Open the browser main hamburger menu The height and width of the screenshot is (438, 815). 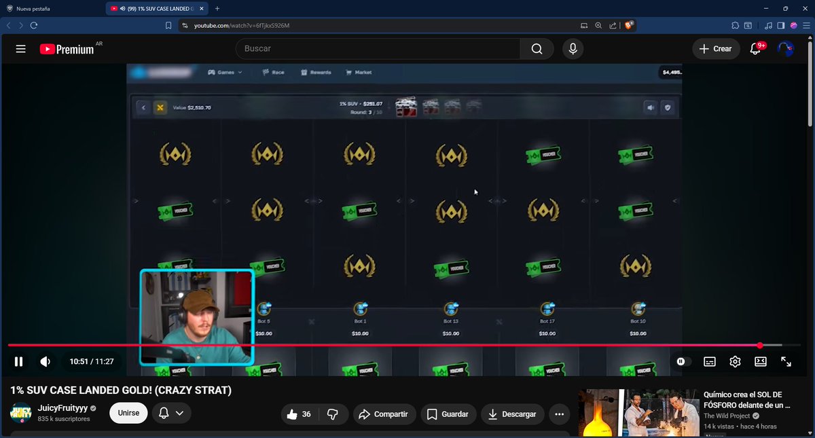806,25
